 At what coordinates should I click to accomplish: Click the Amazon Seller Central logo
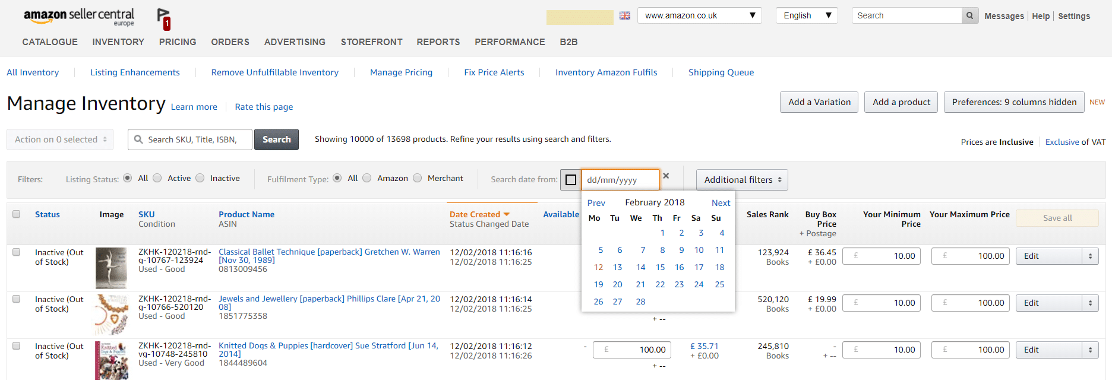(79, 17)
